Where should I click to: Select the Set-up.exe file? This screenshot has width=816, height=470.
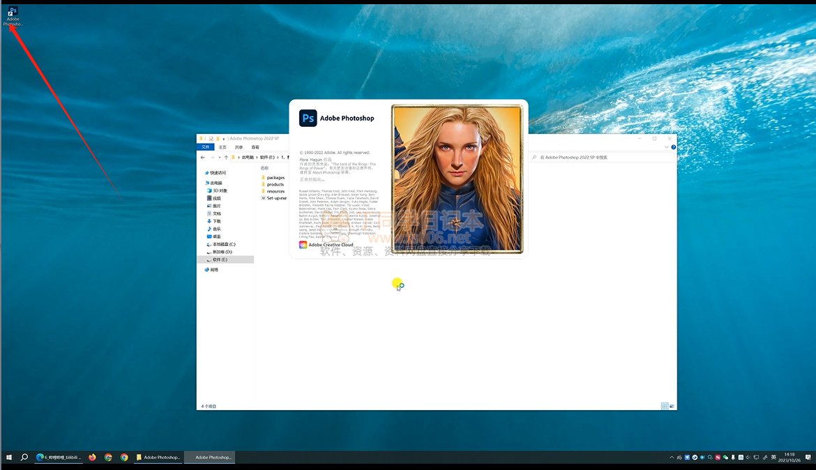276,198
